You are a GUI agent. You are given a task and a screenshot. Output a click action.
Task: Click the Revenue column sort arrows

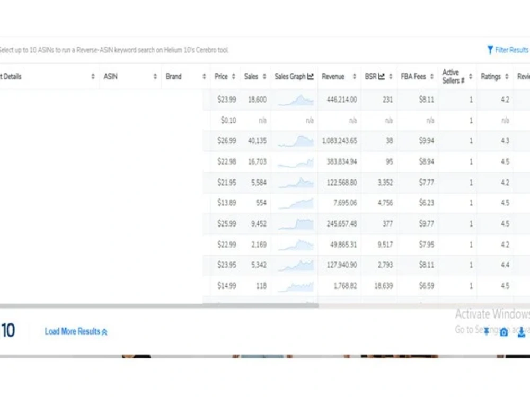(354, 77)
